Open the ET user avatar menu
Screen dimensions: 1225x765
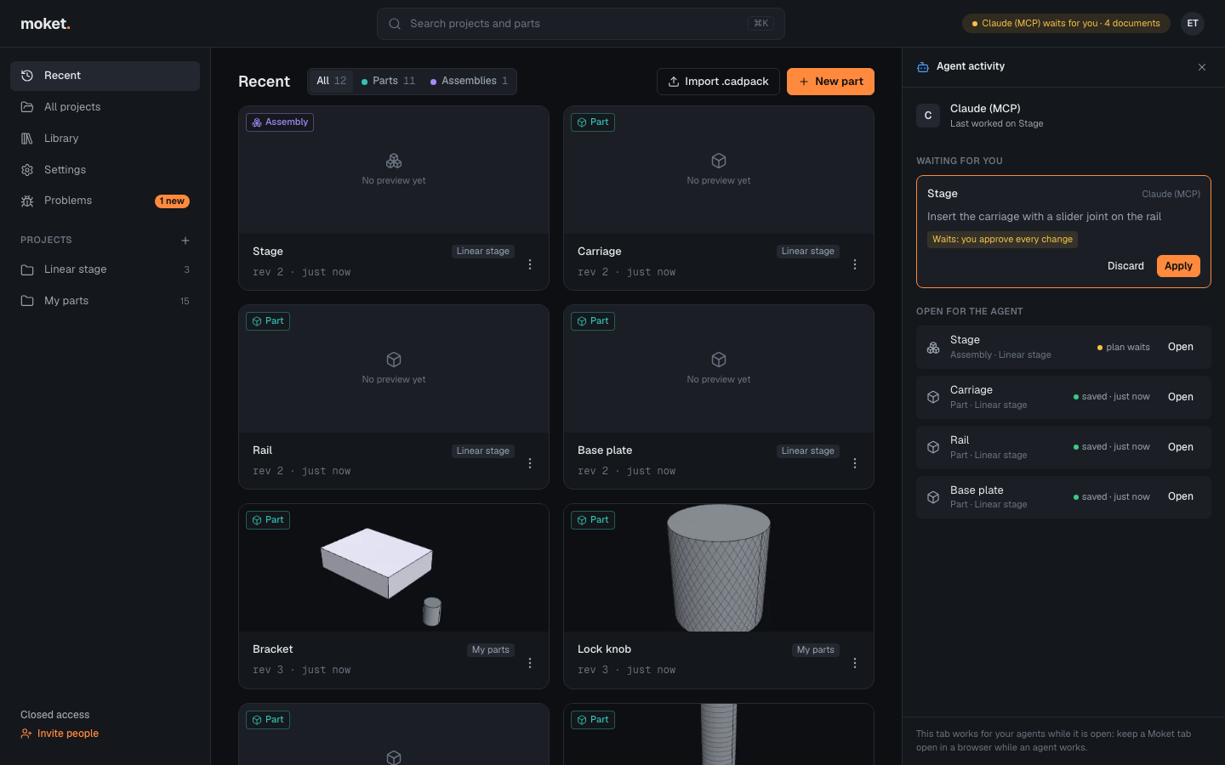point(1193,24)
